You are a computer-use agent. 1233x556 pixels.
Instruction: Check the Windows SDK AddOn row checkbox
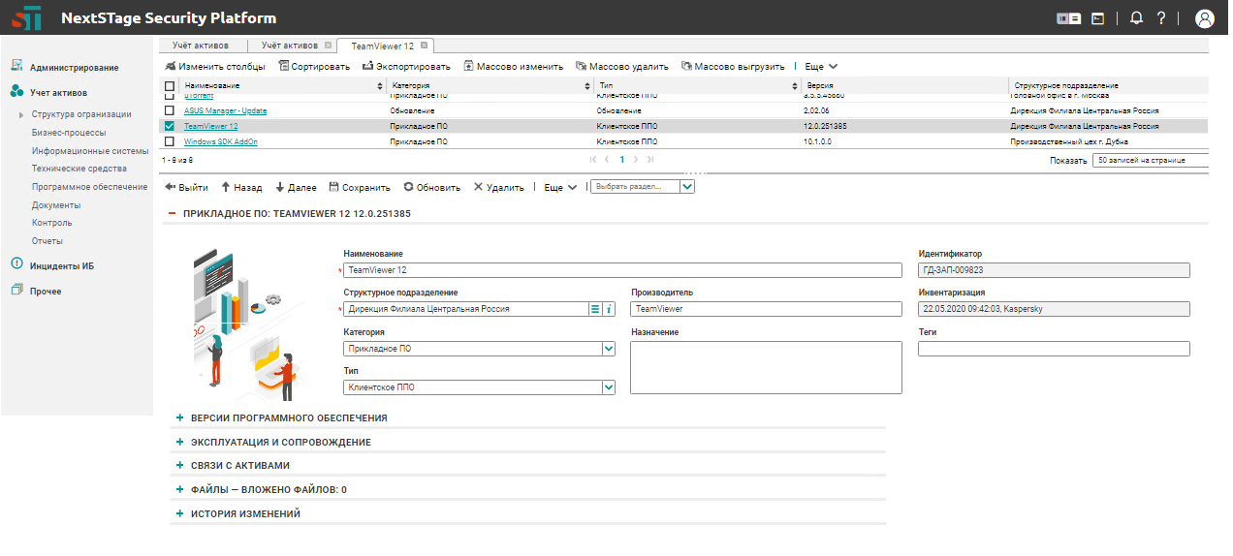170,141
